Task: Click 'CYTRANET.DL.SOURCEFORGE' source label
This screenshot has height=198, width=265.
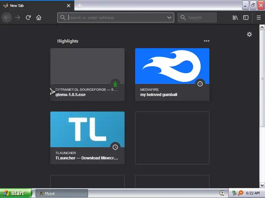Action: click(x=80, y=89)
